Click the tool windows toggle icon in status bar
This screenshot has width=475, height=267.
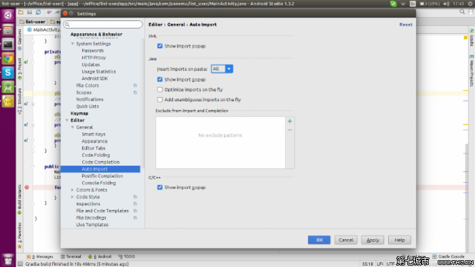[20, 264]
